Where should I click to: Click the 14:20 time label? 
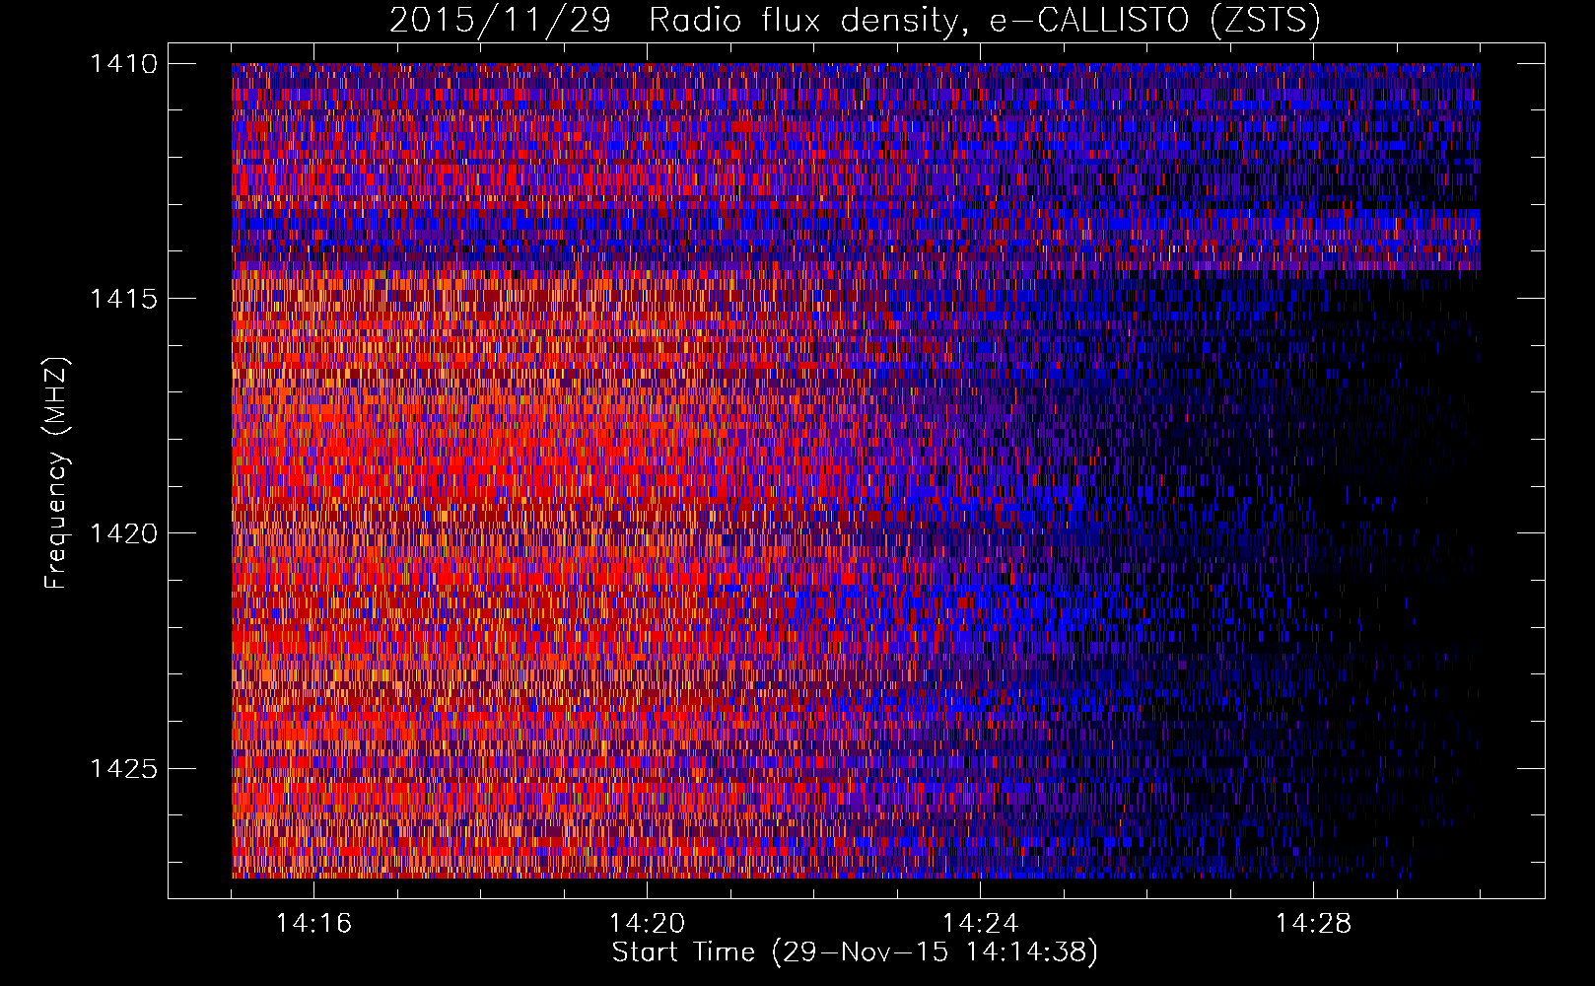click(647, 924)
